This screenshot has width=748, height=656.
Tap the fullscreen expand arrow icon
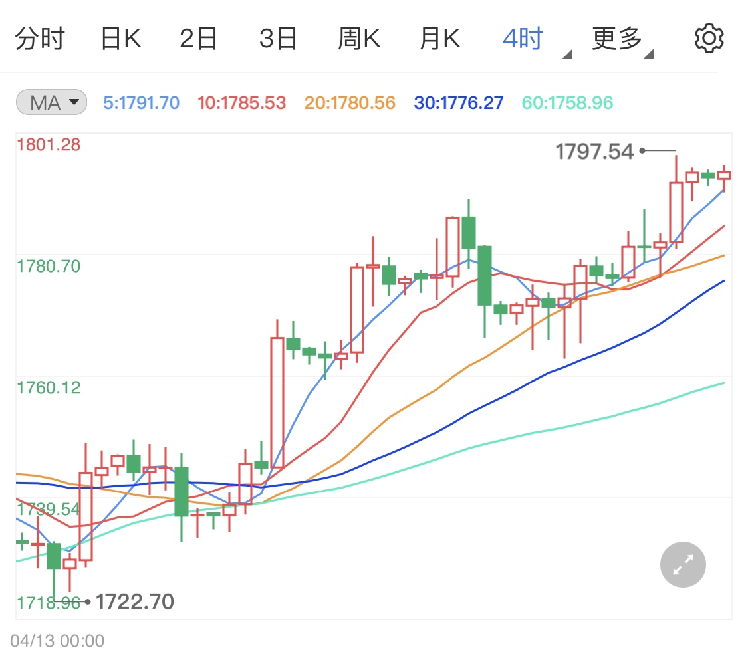click(682, 564)
